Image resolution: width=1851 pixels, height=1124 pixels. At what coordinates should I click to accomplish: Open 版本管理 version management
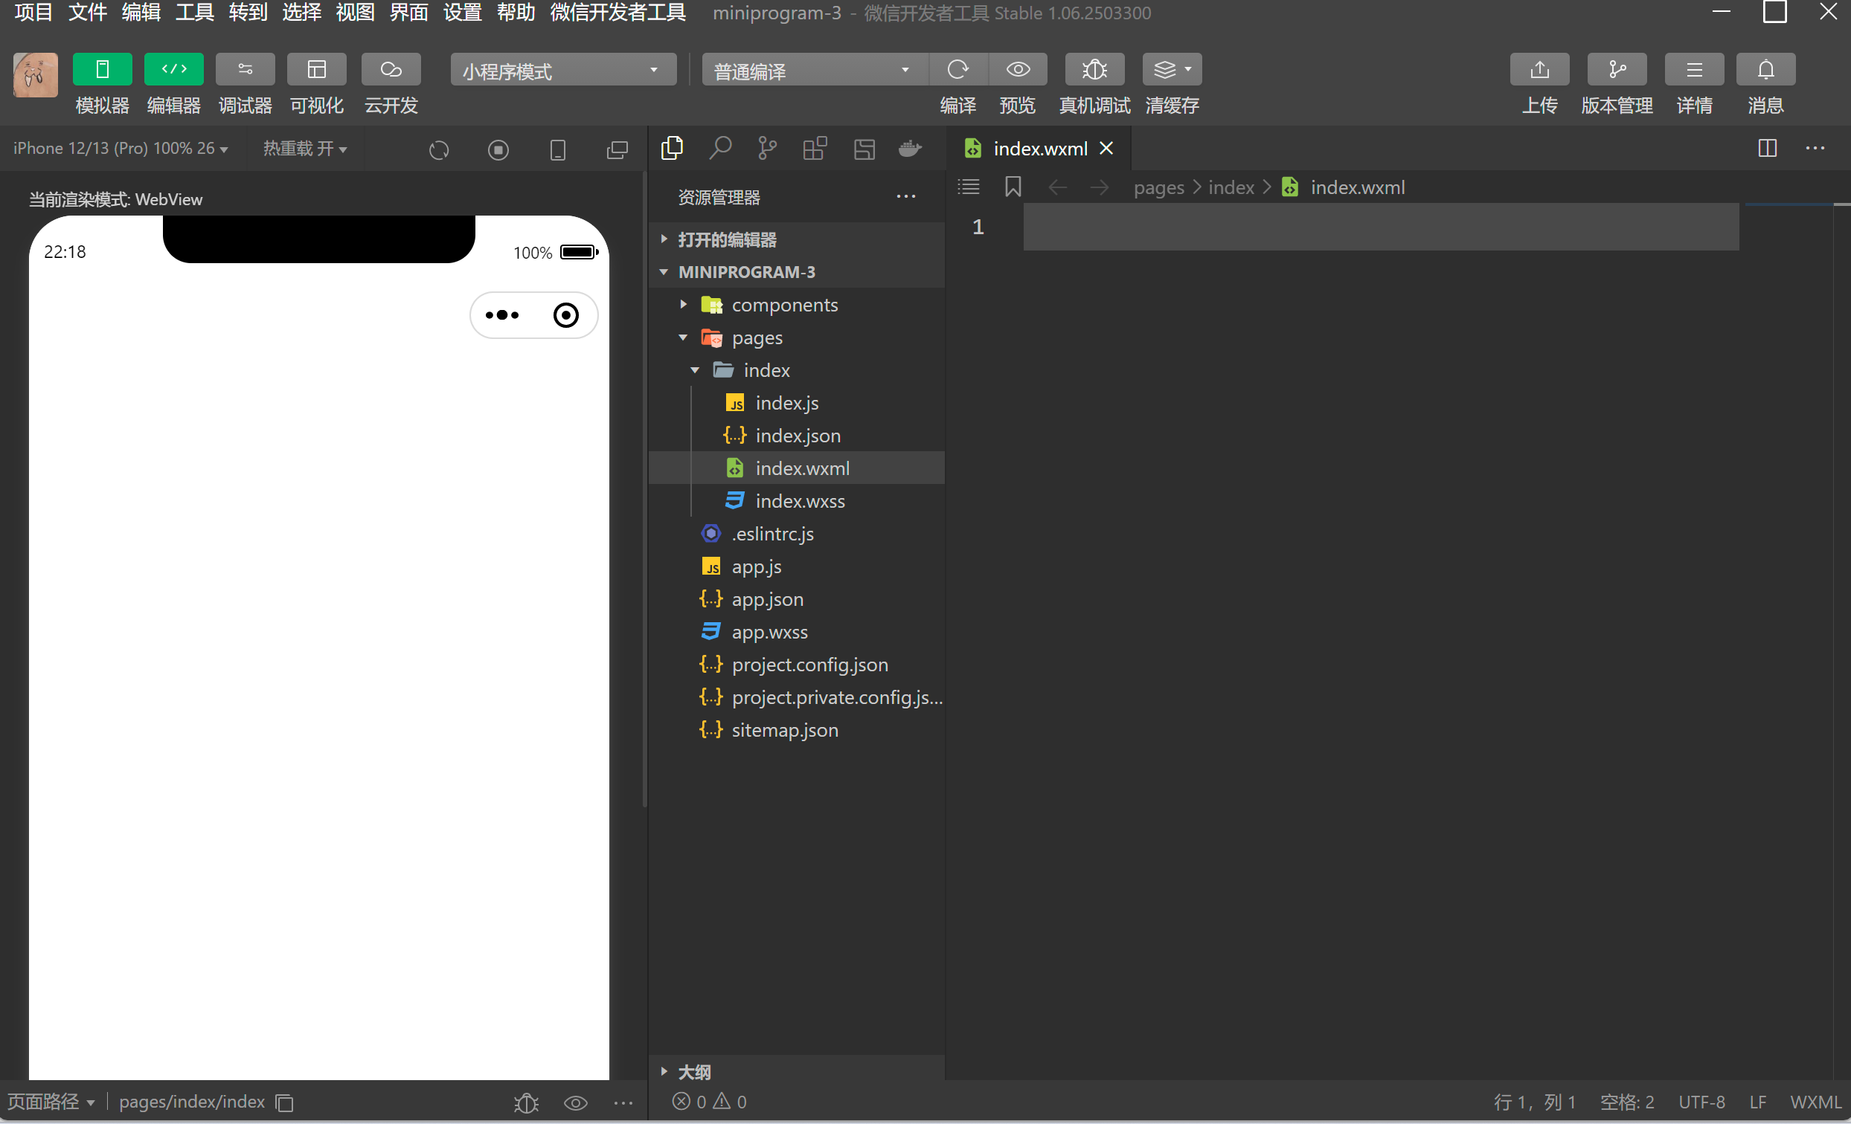[1617, 69]
